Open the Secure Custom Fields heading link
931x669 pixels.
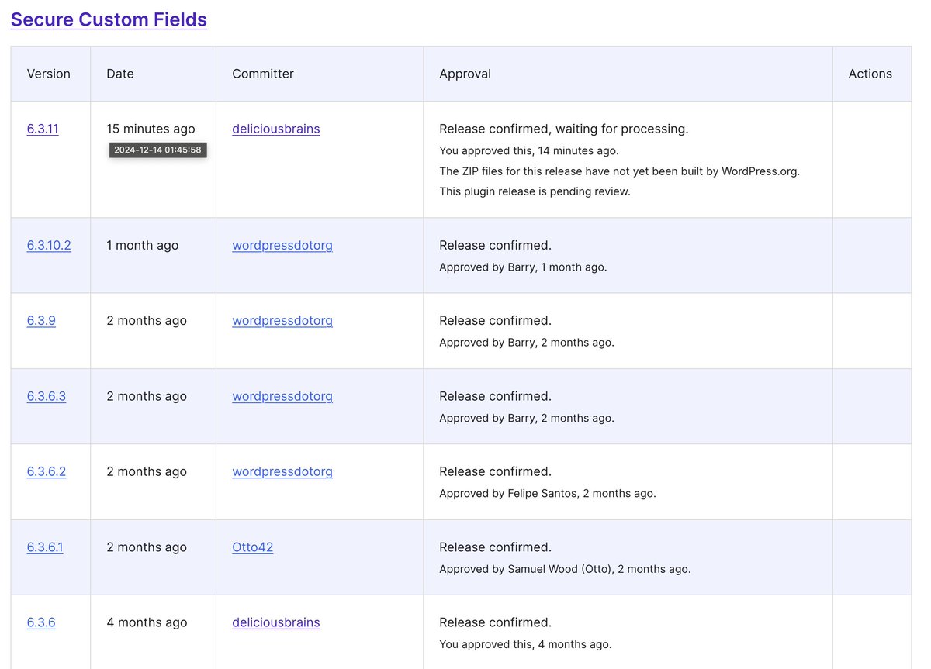(x=109, y=19)
